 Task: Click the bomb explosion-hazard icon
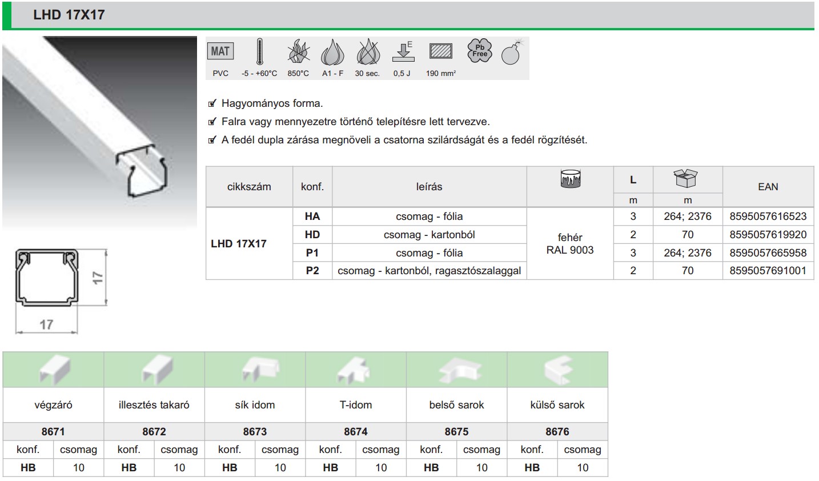point(511,52)
